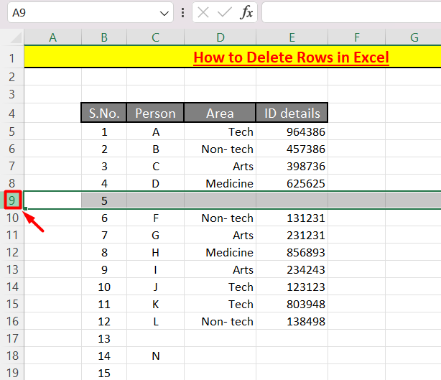
Task: Select column G header
Action: tap(414, 37)
